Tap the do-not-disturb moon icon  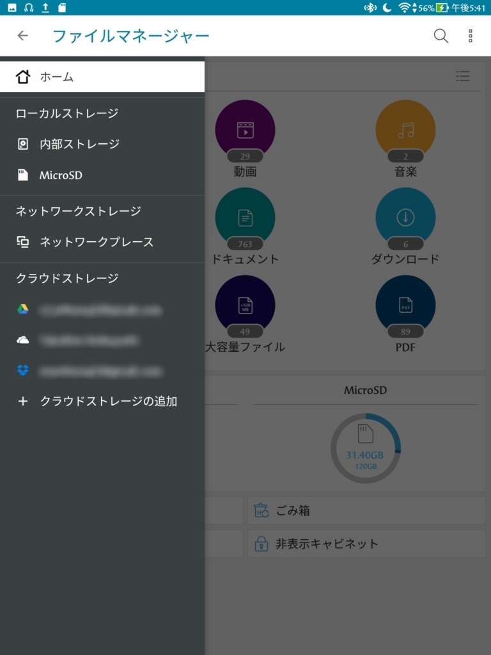[x=387, y=8]
